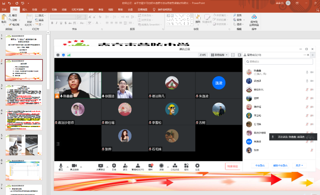Open the slide layout dropdown

[40, 15]
